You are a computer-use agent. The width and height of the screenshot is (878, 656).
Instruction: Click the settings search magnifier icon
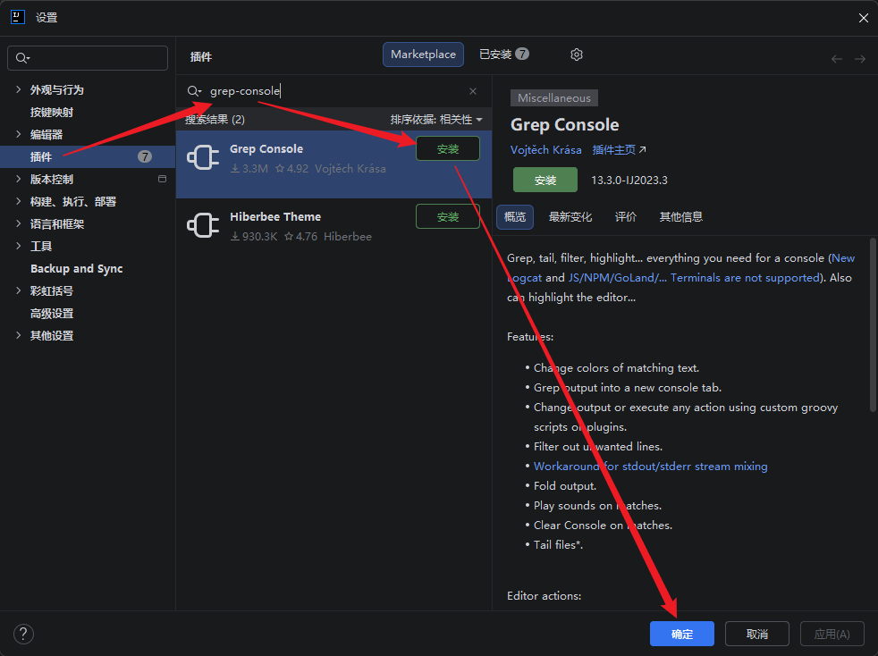[22, 58]
